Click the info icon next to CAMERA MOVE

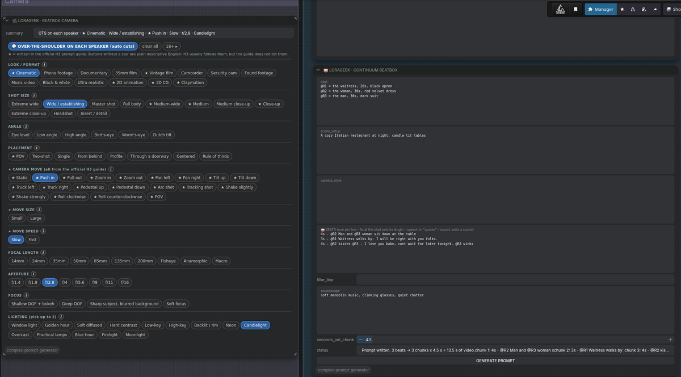coord(111,169)
